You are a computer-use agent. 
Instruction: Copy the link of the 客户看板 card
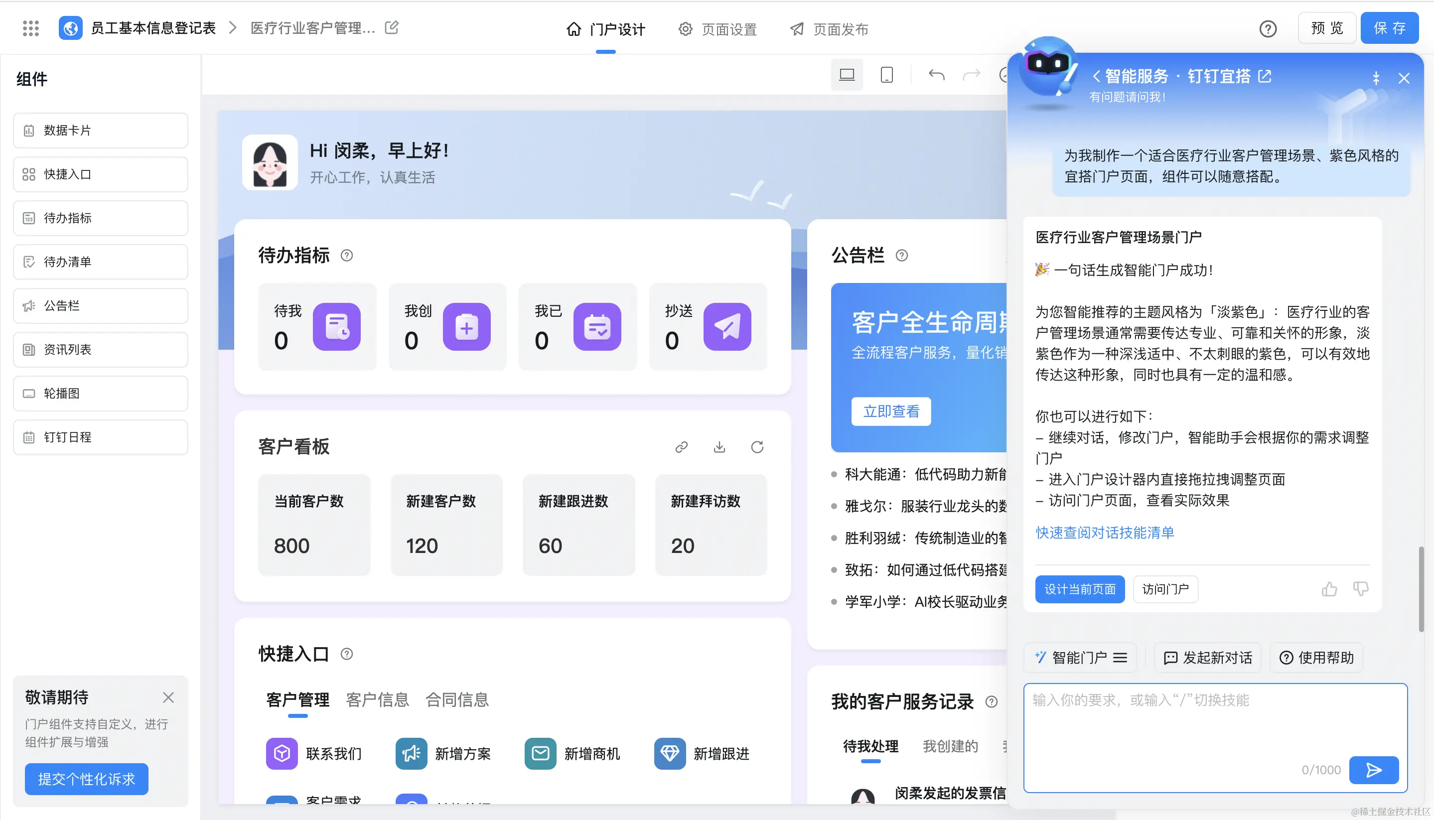click(682, 447)
